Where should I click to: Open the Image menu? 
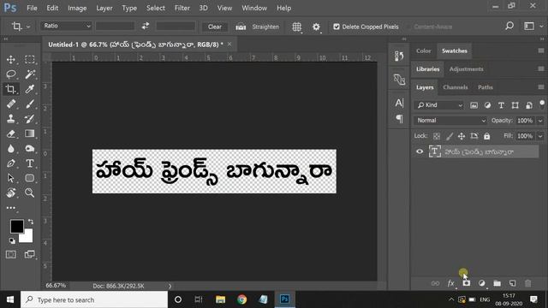click(x=77, y=8)
